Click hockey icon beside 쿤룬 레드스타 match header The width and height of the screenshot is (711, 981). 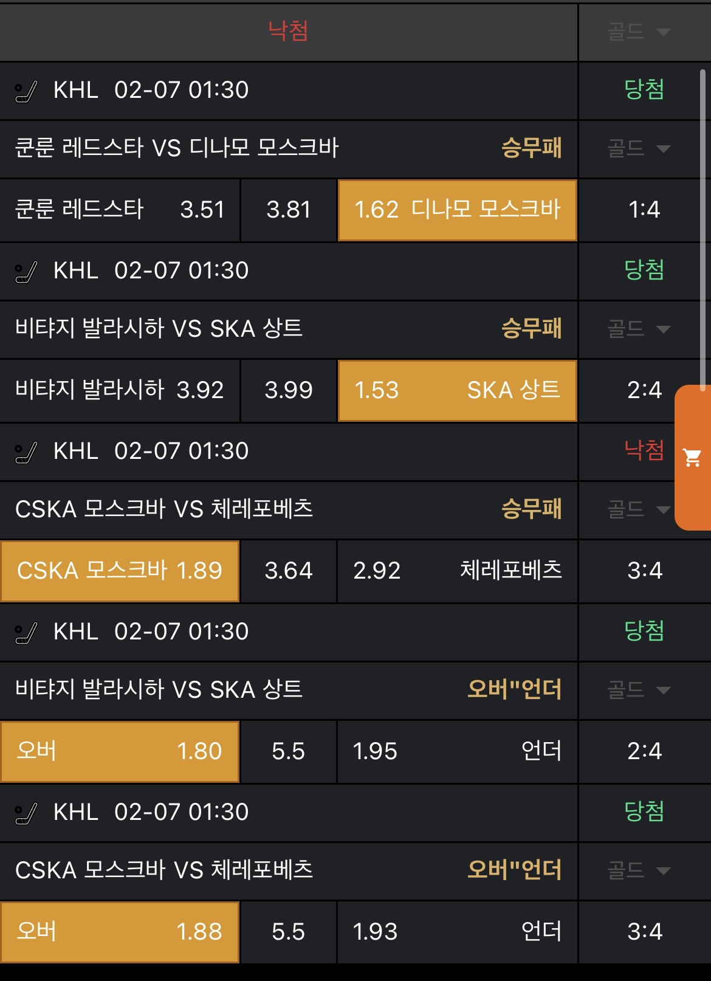(x=26, y=91)
